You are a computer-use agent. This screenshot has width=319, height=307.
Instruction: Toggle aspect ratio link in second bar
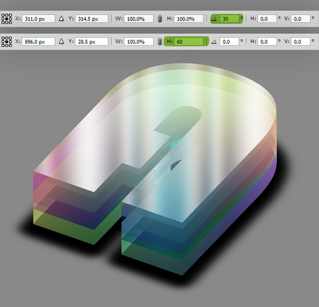click(159, 41)
